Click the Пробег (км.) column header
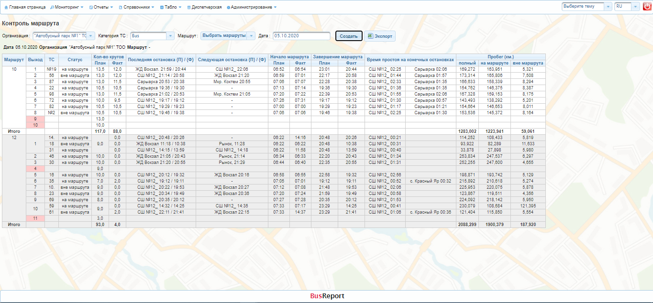 coord(500,57)
